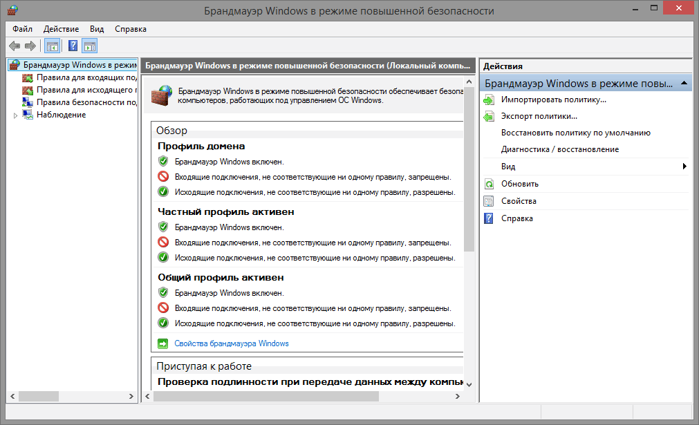The height and width of the screenshot is (425, 699).
Task: Select Правила для входящих подключений tree item
Action: tap(80, 78)
